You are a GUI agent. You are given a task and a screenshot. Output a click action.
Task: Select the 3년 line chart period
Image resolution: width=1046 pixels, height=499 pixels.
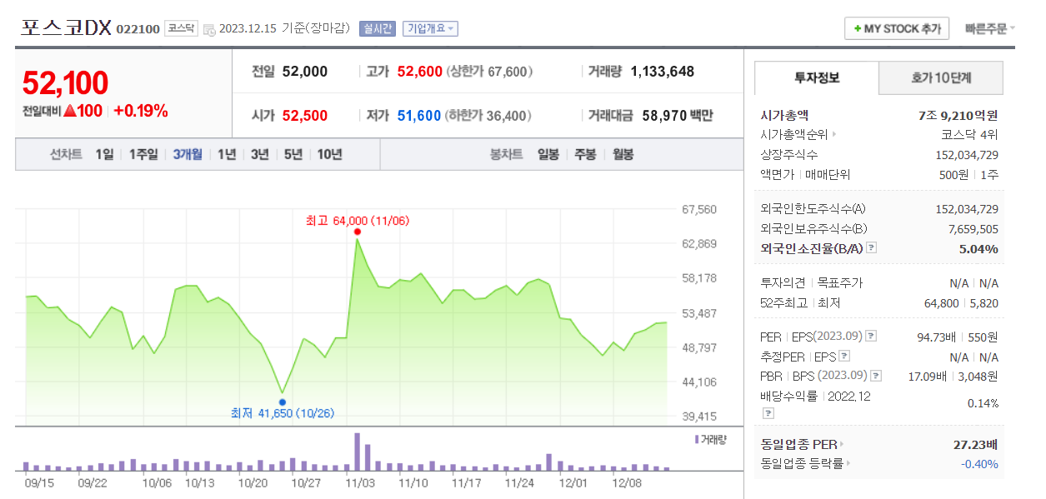(x=260, y=154)
